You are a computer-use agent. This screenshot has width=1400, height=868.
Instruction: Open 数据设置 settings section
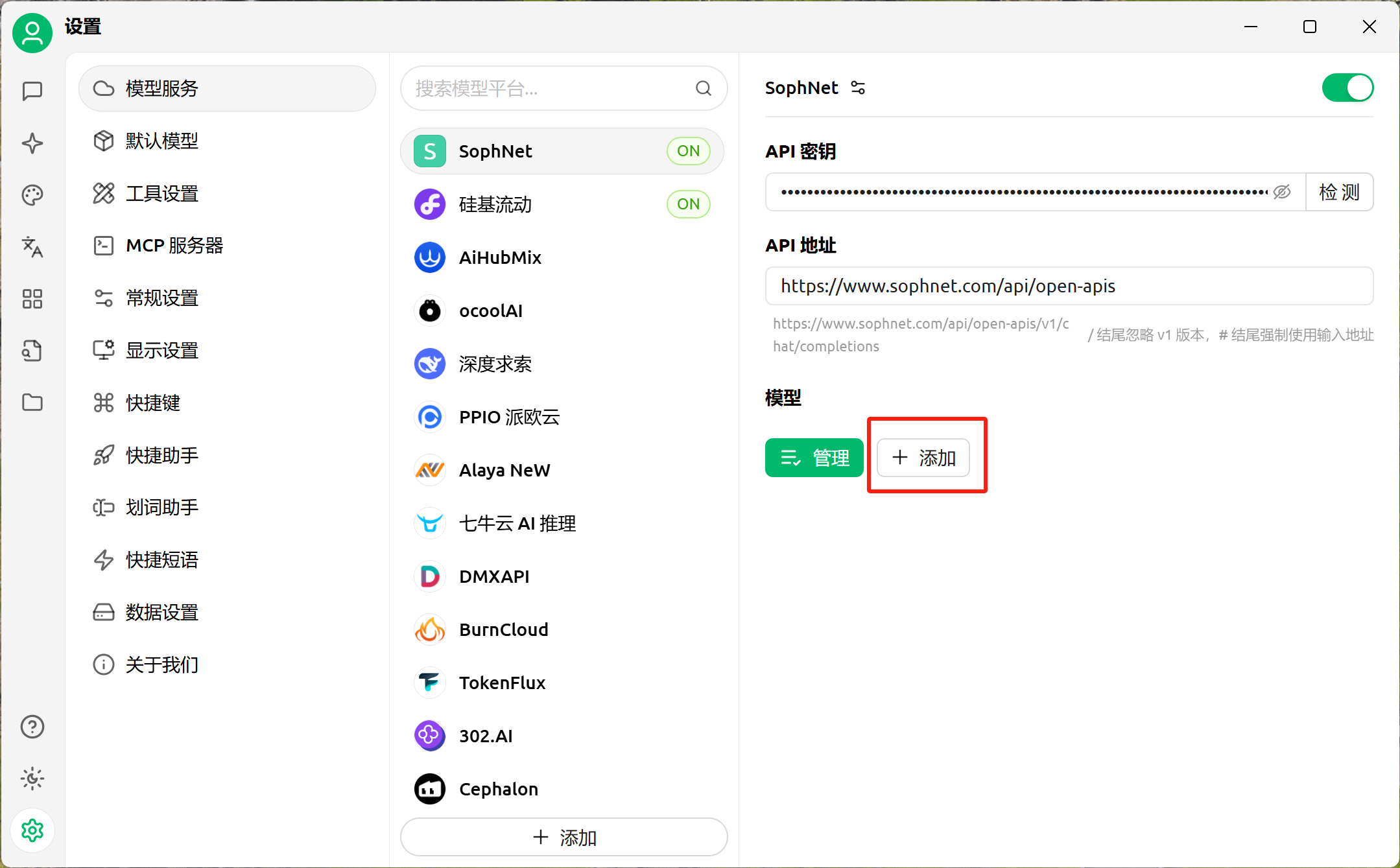tap(227, 613)
